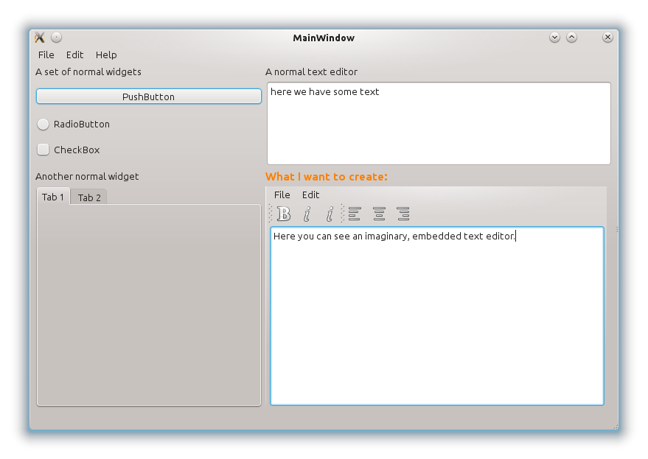Focus the normal text editor with 'here we have some text'
648x459 pixels.
point(439,124)
